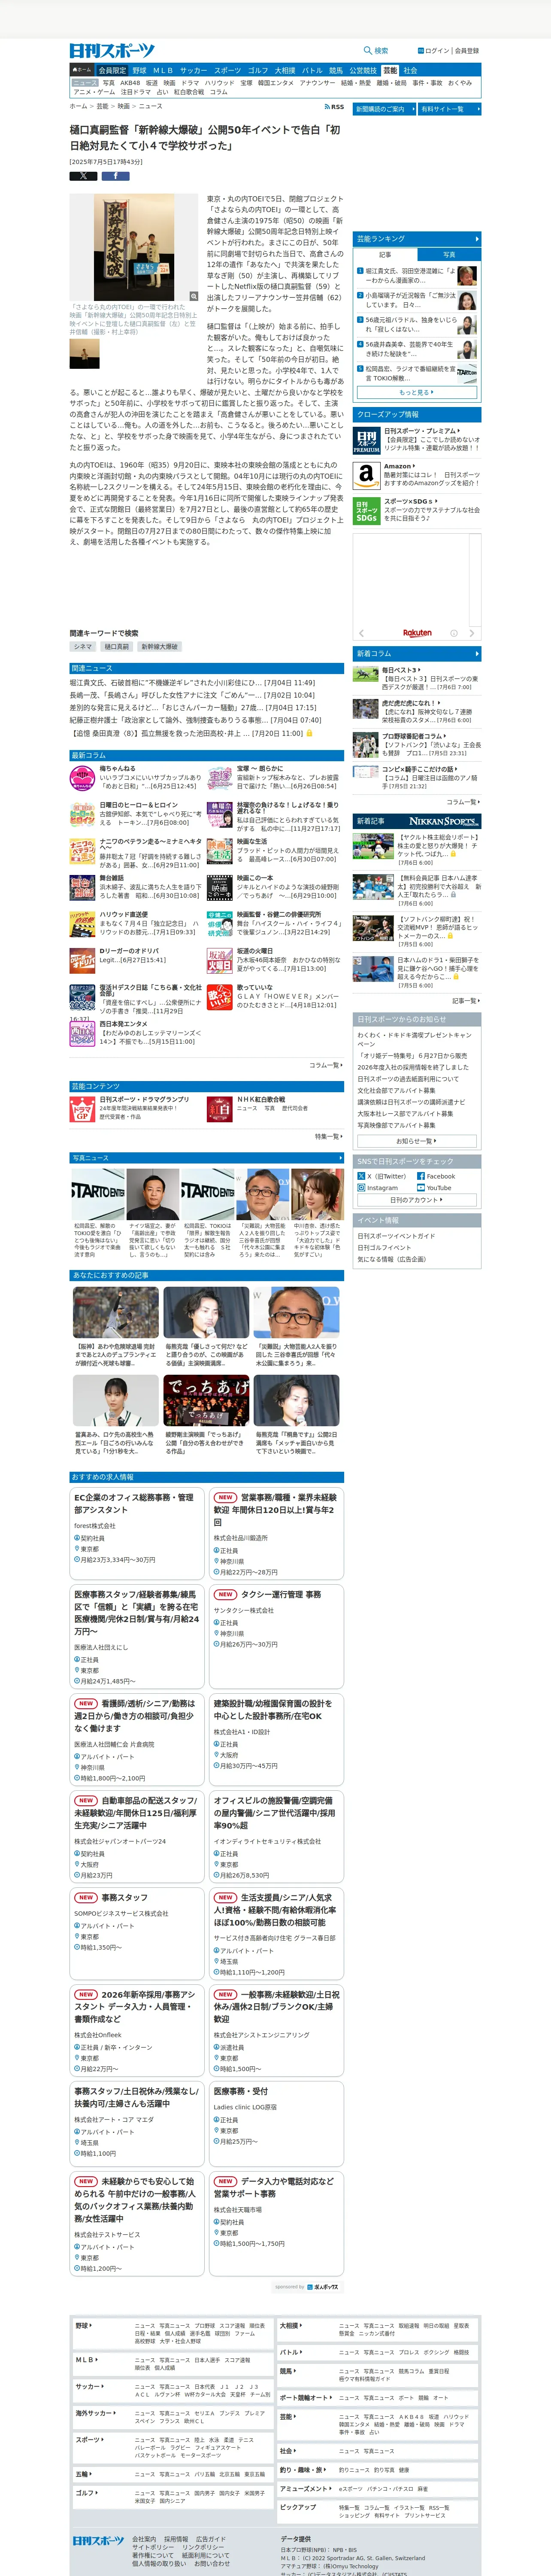The image size is (551, 2576).
Task: Switch ranking to 記事 tab
Action: 385,254
